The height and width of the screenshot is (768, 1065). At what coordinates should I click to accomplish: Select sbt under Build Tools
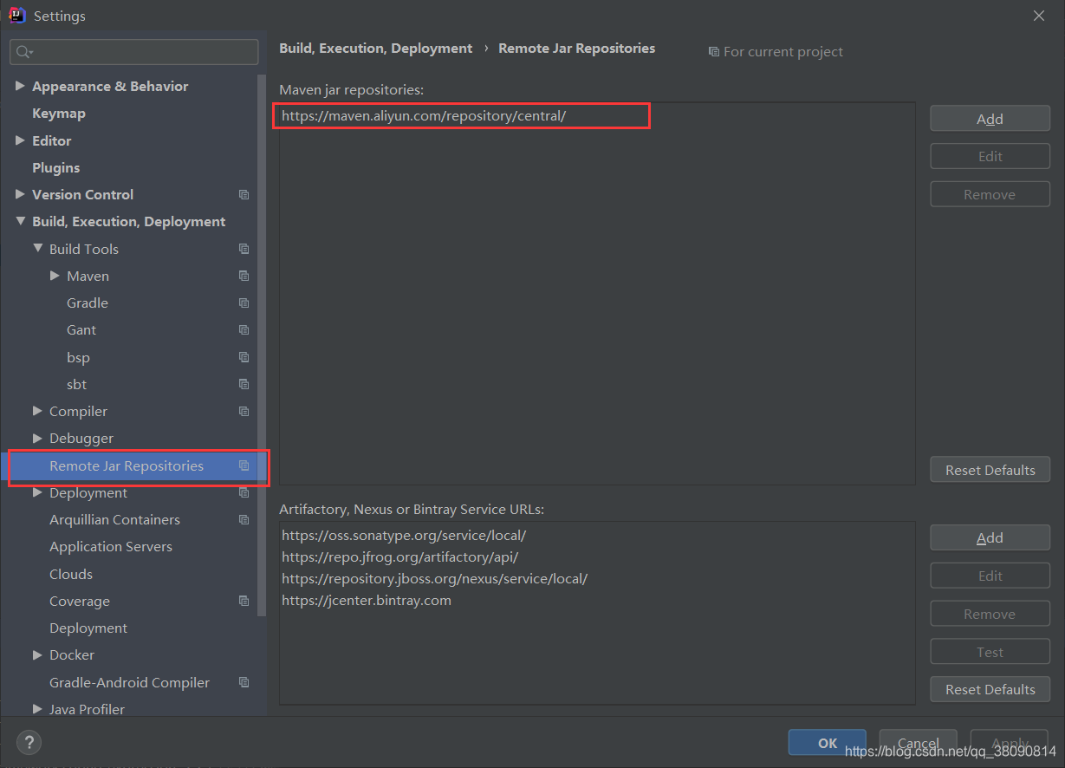76,384
